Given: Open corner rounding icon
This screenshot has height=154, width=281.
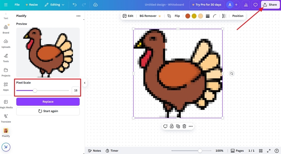Looking at the screenshot, I should (215, 16).
